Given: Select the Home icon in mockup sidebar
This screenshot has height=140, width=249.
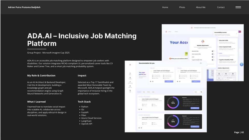Looking at the screenshot, I should click(x=130, y=74).
